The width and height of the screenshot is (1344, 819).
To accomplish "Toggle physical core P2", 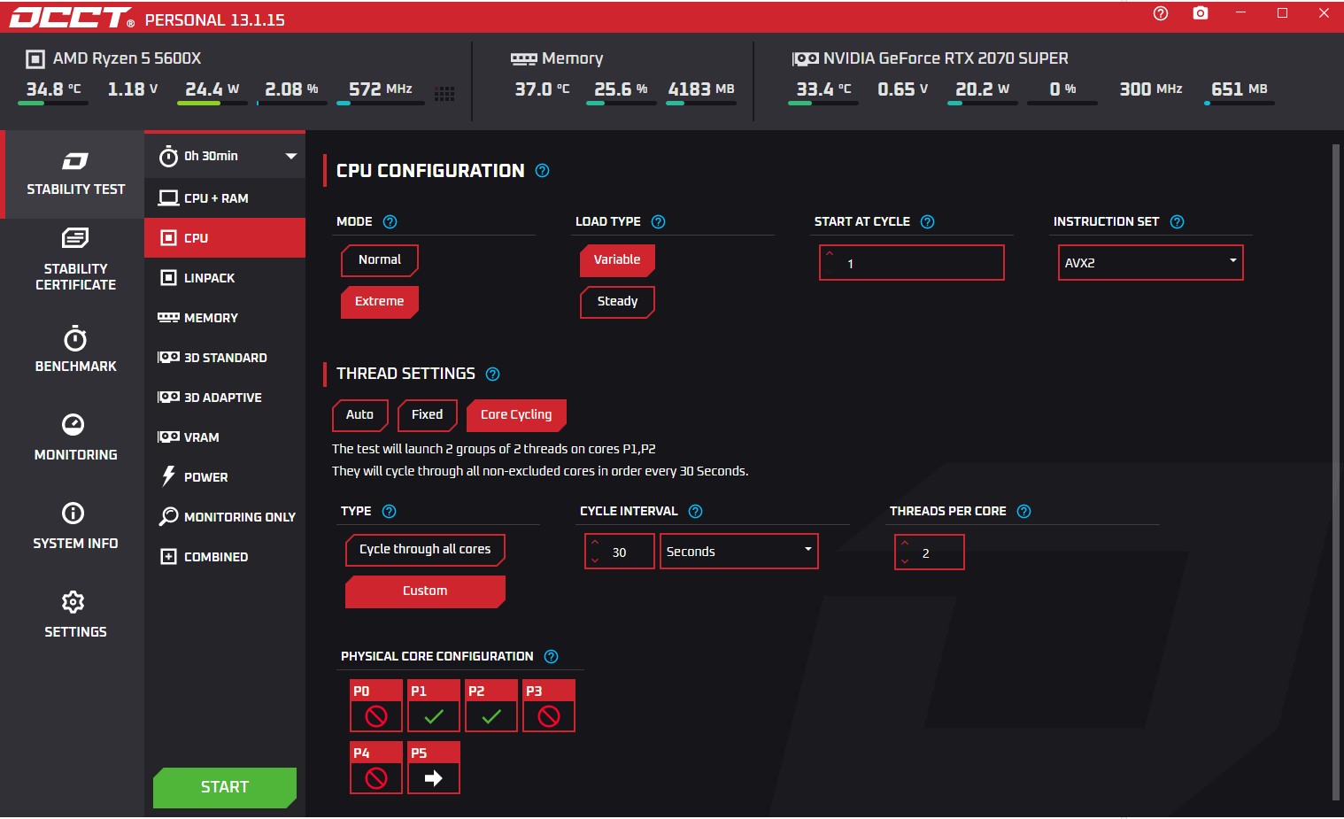I will tap(491, 706).
